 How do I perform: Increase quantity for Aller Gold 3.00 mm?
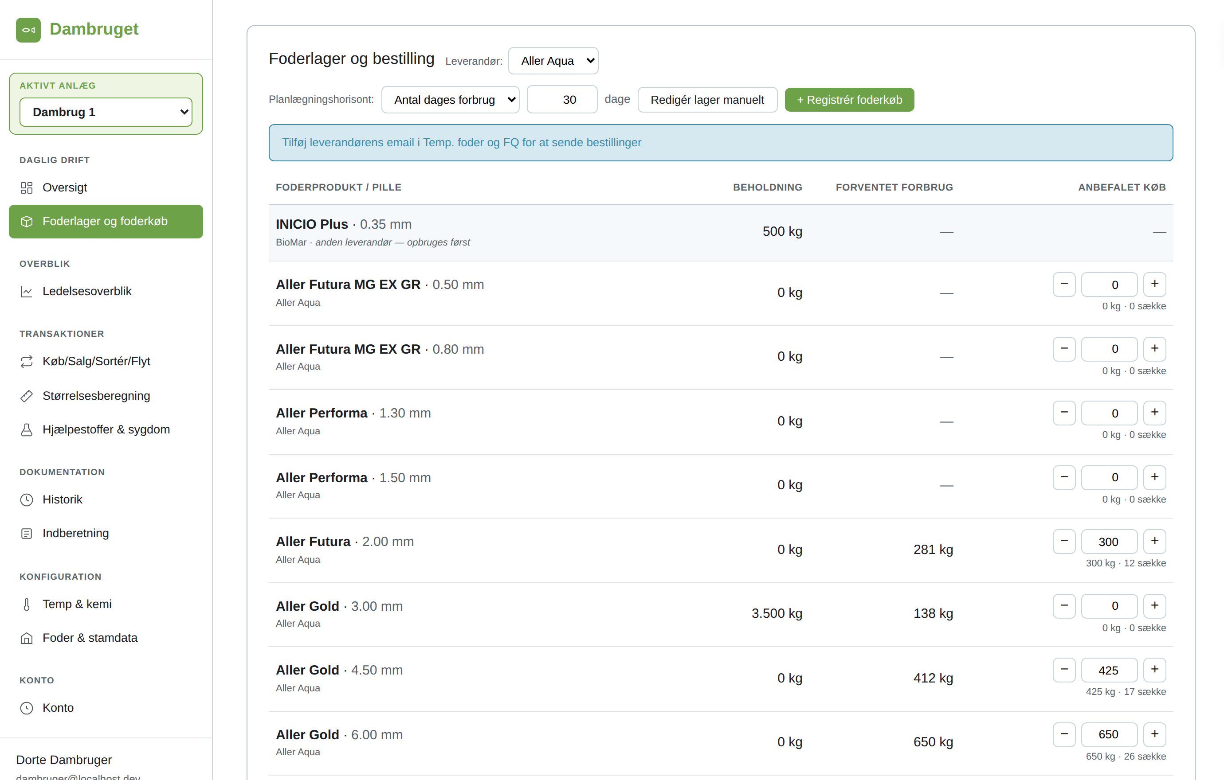click(1154, 606)
